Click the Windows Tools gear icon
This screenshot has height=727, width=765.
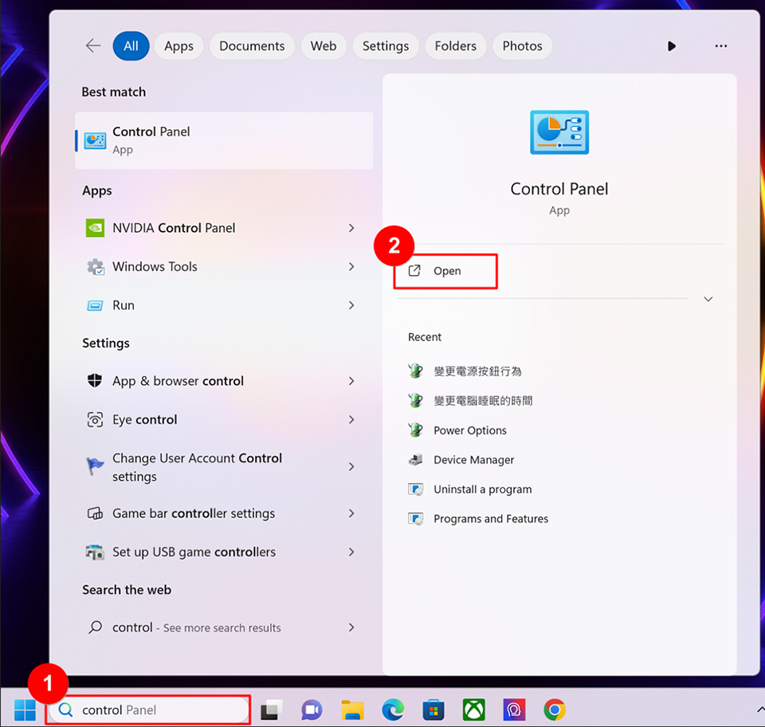click(95, 266)
